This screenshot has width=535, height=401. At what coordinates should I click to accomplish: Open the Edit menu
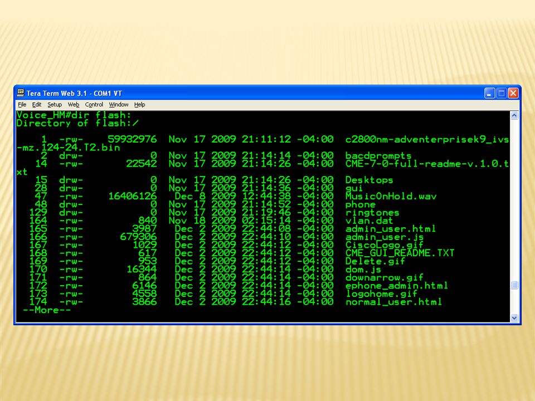coord(37,105)
